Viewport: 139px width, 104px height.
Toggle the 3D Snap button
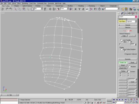95,103
